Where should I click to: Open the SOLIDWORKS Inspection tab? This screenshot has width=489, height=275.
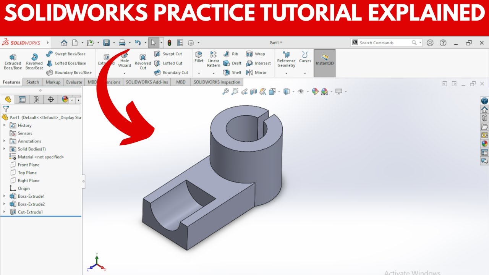pos(217,82)
